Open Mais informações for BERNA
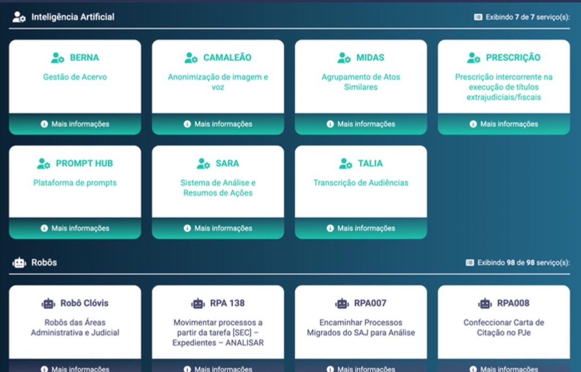 75,124
